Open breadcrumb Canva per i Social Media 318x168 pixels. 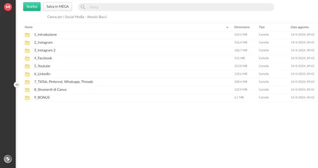coord(77,17)
